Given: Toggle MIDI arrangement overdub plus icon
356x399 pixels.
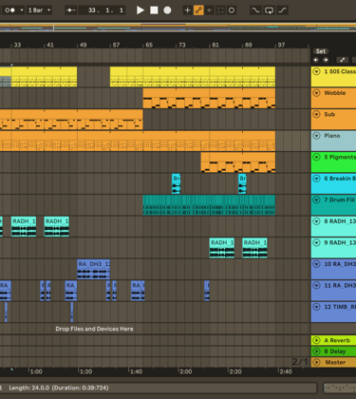Looking at the screenshot, I should [187, 10].
